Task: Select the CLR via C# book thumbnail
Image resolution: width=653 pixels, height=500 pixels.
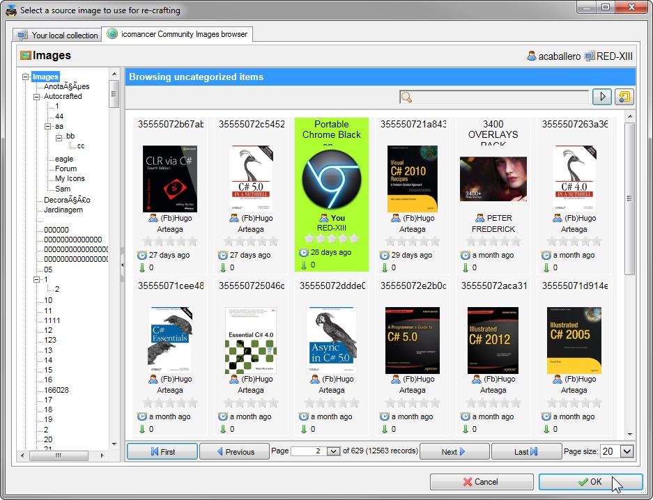Action: click(x=170, y=179)
